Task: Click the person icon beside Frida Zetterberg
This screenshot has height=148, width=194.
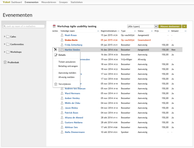Action: click(62, 45)
